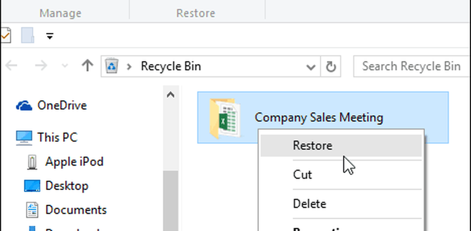Expand the breadcrumb chevron before Recycle Bin
This screenshot has height=231, width=471.
(129, 66)
